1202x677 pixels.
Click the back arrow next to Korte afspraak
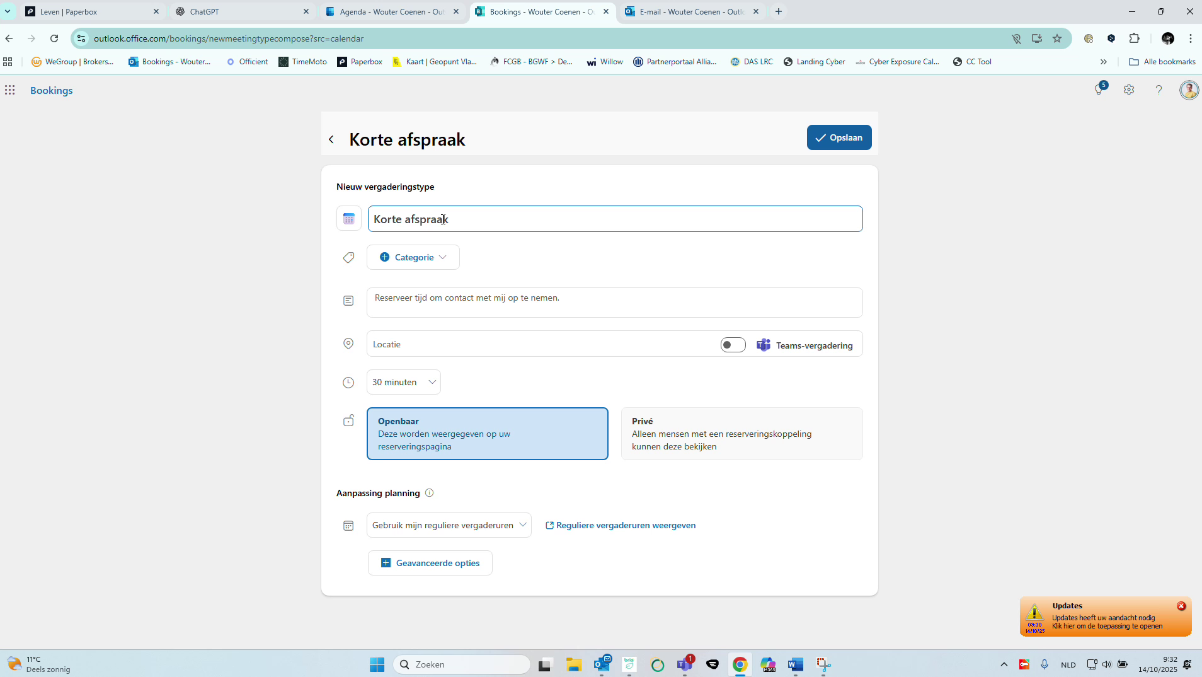[x=332, y=139]
